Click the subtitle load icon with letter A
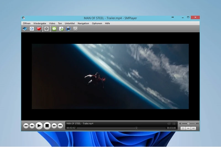The width and height of the screenshot is (221, 147). (61, 29)
